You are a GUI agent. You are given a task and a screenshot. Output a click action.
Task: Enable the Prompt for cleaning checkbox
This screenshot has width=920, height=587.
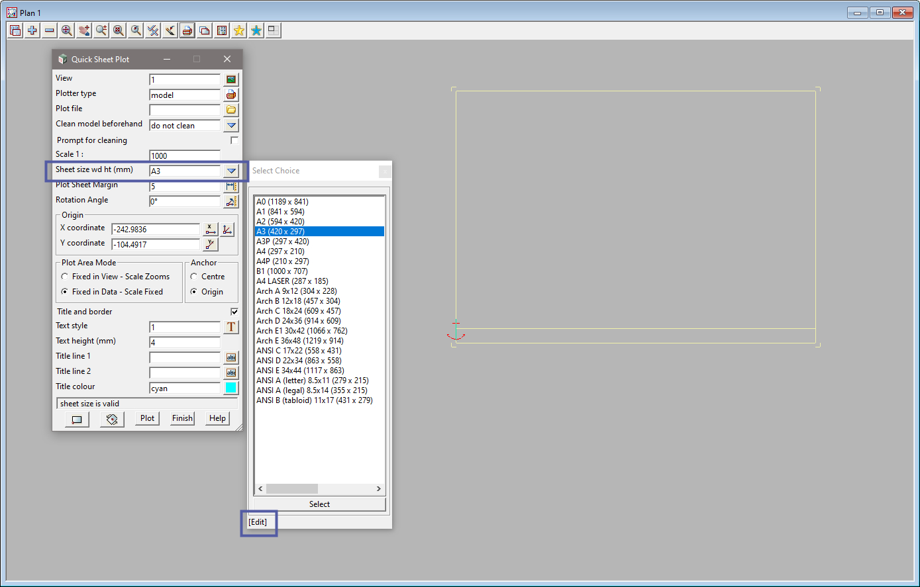(234, 140)
